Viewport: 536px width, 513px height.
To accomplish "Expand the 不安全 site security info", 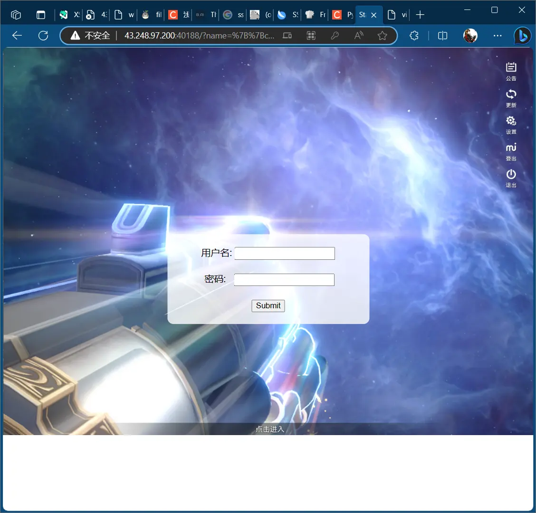I will pos(90,36).
